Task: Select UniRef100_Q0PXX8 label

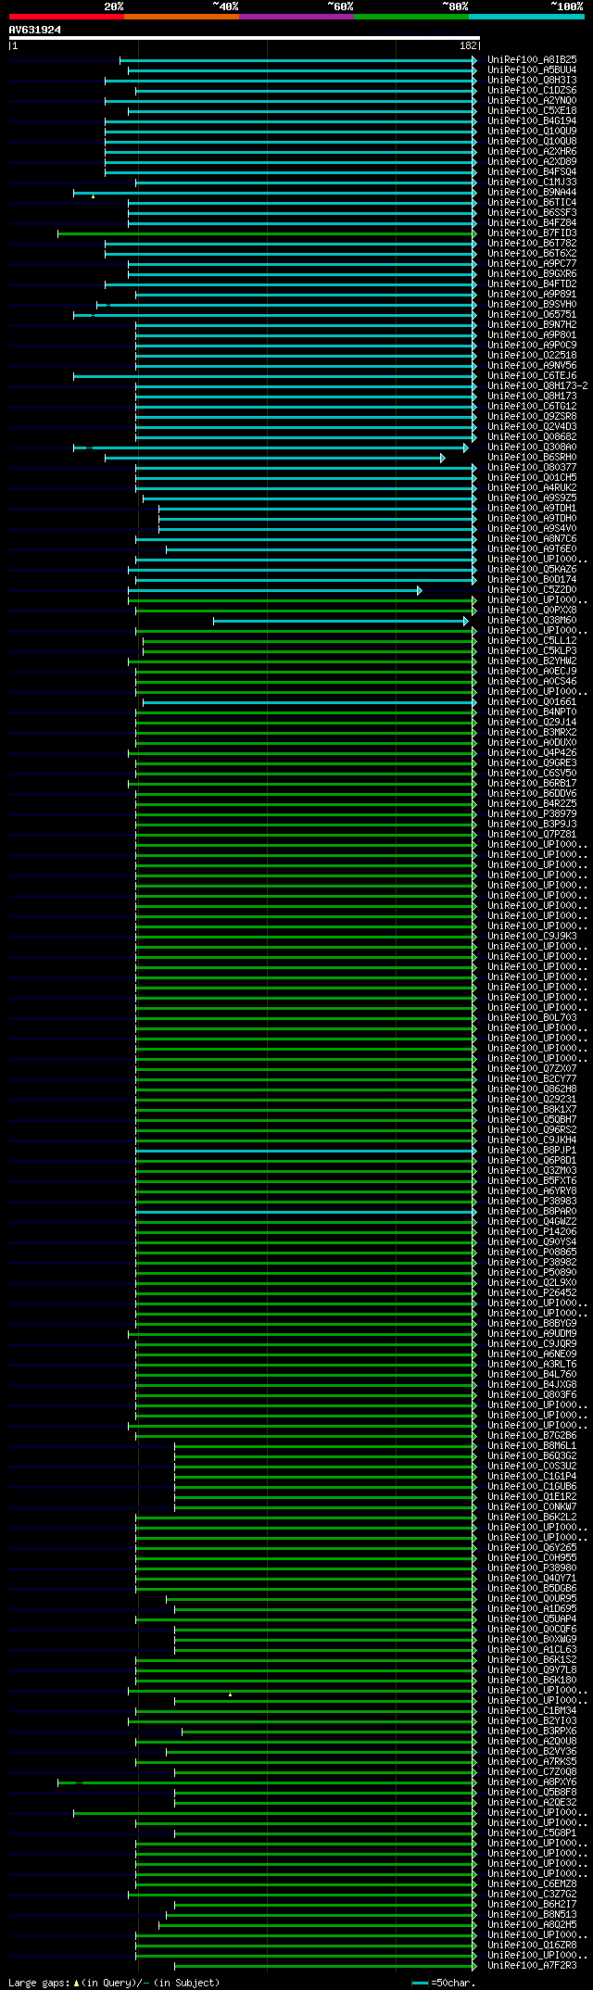Action: point(532,610)
